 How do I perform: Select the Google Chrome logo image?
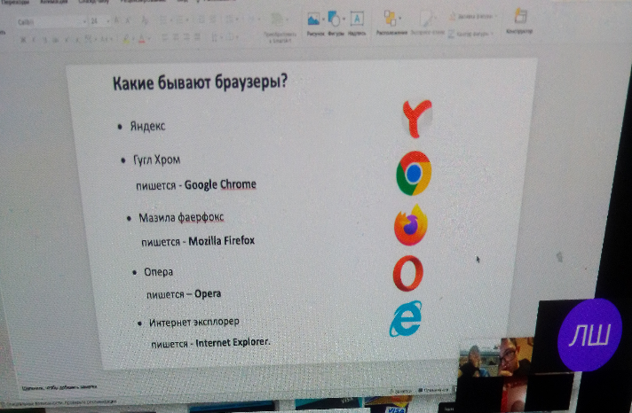click(413, 172)
